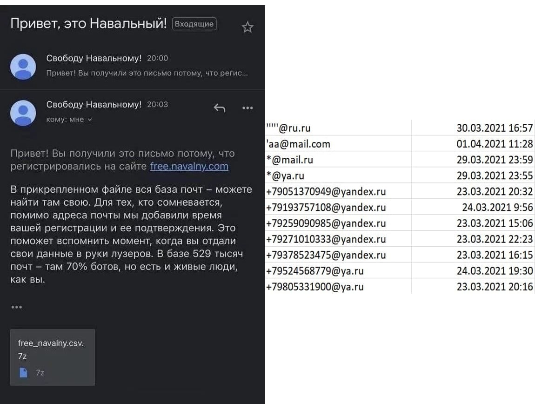Select date cell '23.03.2021 16:15'
This screenshot has height=404, width=535.
(x=473, y=255)
